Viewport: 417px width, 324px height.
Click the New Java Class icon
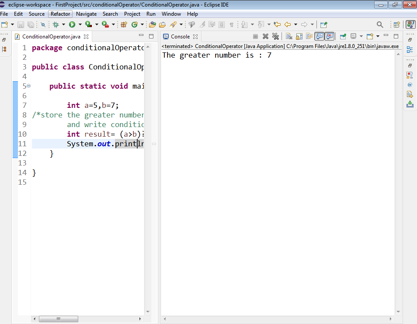click(135, 25)
